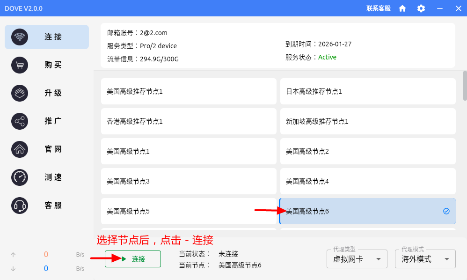
Task: Select the 日本高级推荐节点1 node
Action: [367, 91]
